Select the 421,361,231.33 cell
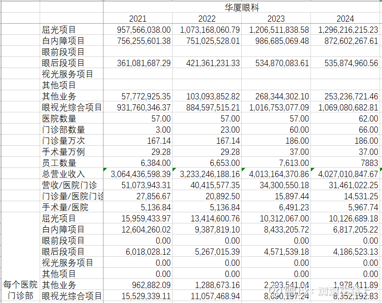This screenshot has height=303, width=382. (207, 63)
